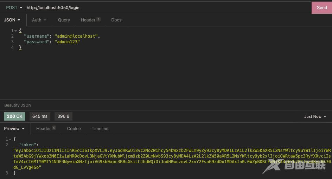332x179 pixels.
Task: Open the response Header tab
Action: pyautogui.click(x=46, y=129)
